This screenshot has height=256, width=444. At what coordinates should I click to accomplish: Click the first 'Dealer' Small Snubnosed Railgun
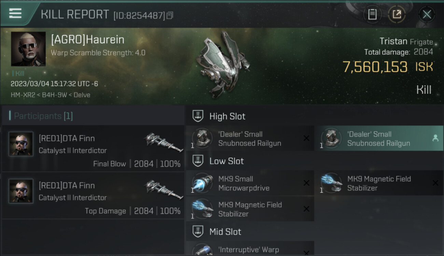pyautogui.click(x=250, y=138)
